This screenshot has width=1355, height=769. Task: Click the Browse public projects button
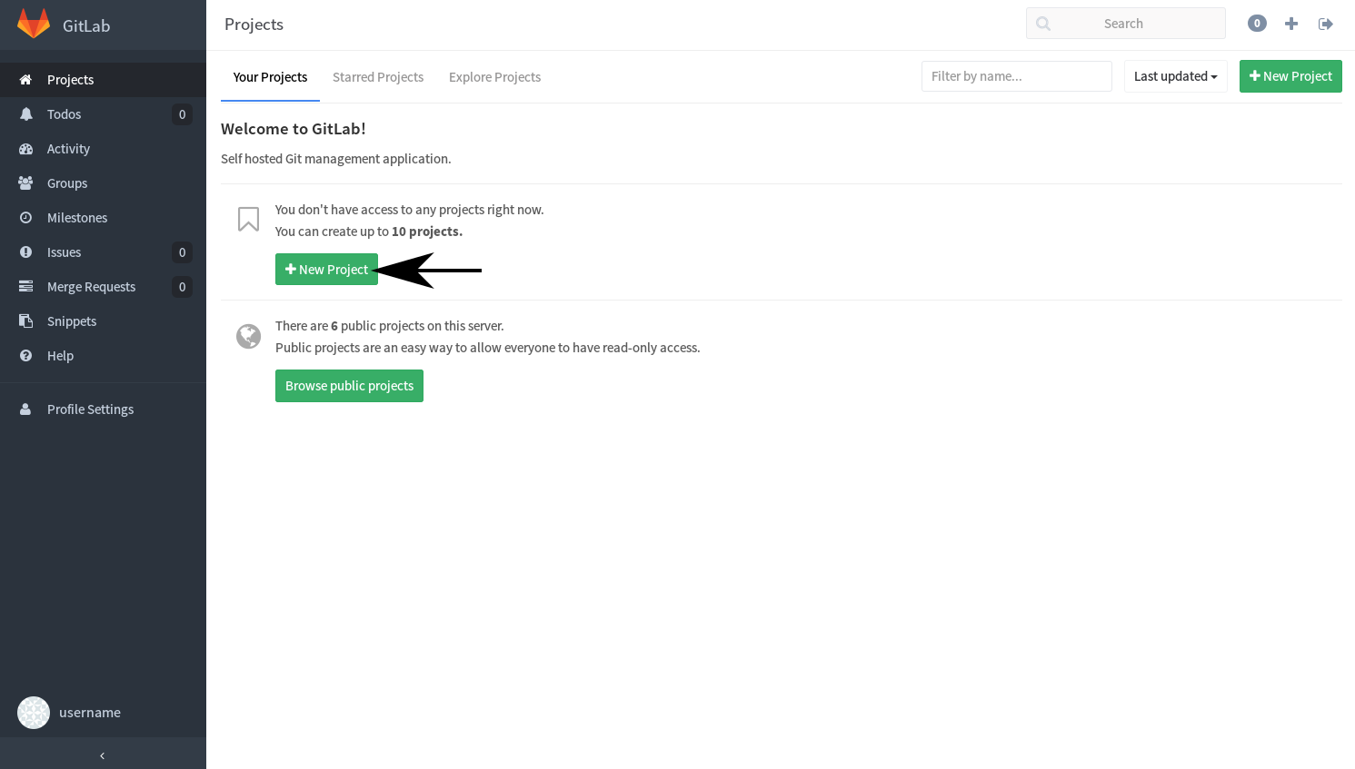click(349, 386)
